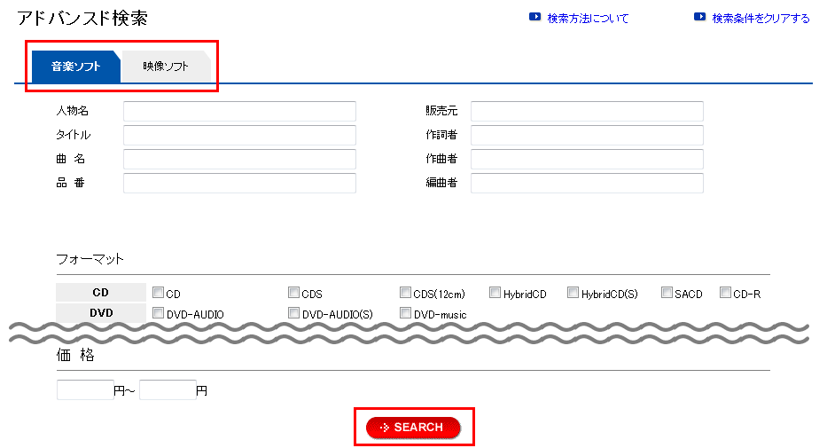This screenshot has height=448, width=827.
Task: Click the arrow icon beside 検索条件をクリアする
Action: click(699, 17)
